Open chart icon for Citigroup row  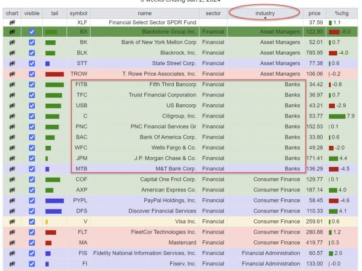(12, 116)
